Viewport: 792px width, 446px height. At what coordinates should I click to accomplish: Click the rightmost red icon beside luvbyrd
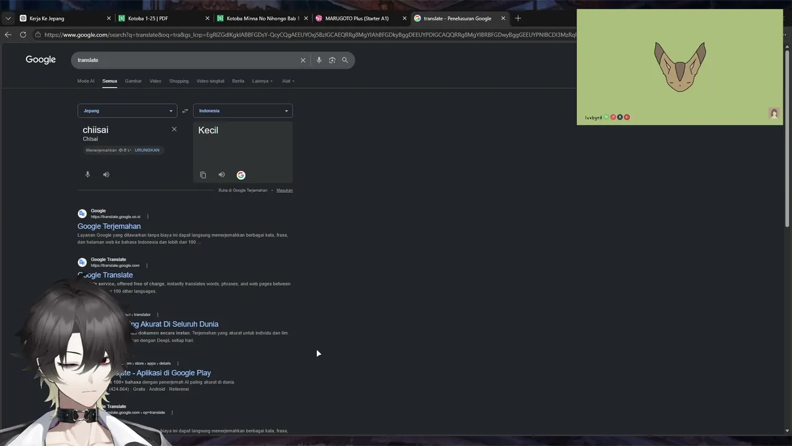tap(627, 117)
